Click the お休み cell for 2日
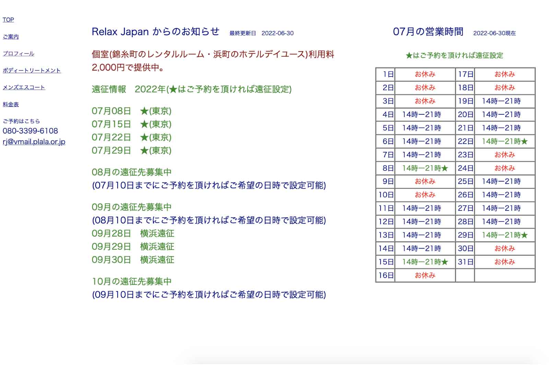549x365 pixels. point(425,88)
